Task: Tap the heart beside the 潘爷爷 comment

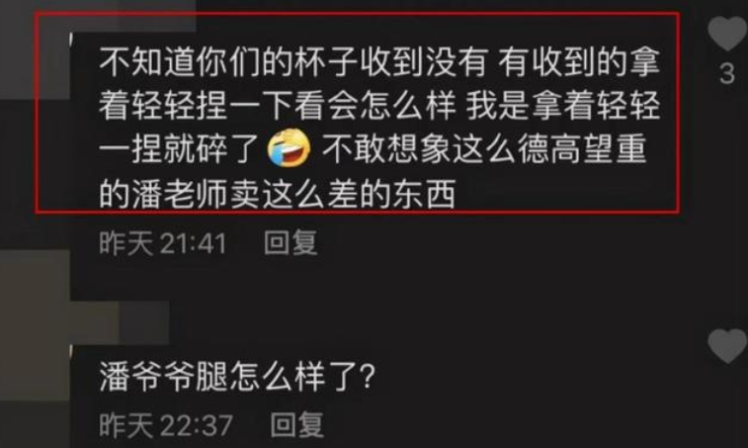Action: tap(727, 345)
